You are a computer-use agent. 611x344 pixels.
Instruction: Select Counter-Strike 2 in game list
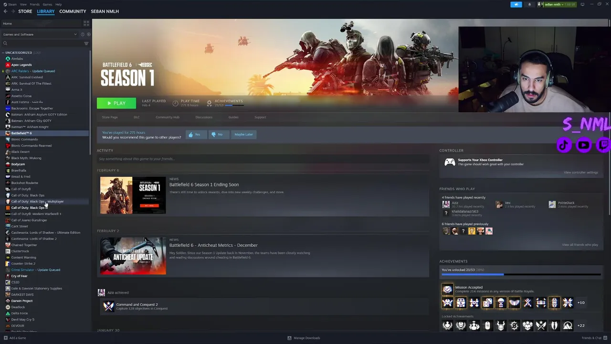click(x=23, y=264)
